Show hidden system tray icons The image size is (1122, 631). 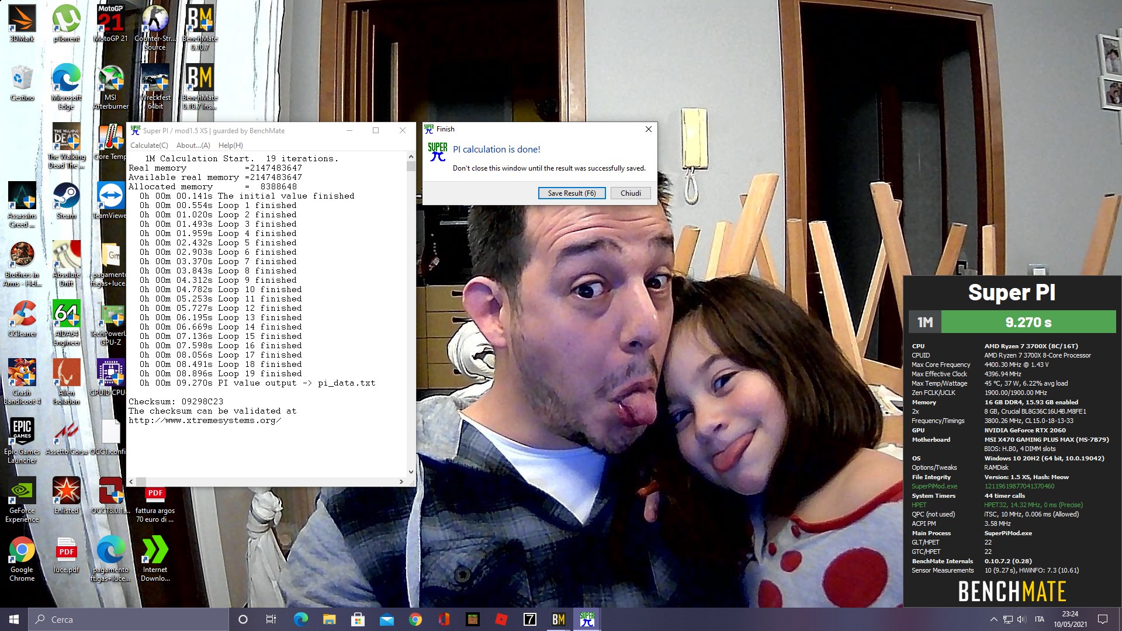click(x=993, y=619)
